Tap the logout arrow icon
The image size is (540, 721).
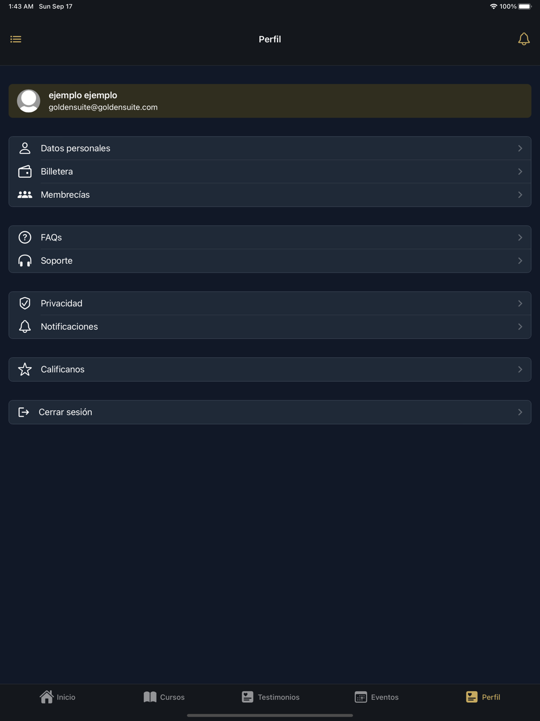pyautogui.click(x=24, y=412)
